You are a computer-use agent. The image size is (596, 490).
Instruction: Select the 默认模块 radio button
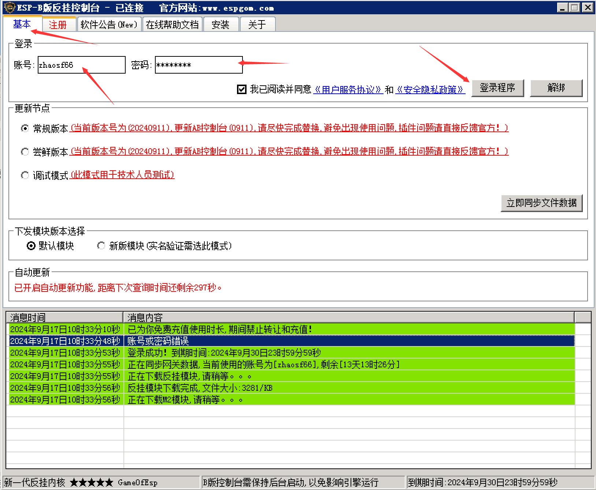click(x=31, y=246)
